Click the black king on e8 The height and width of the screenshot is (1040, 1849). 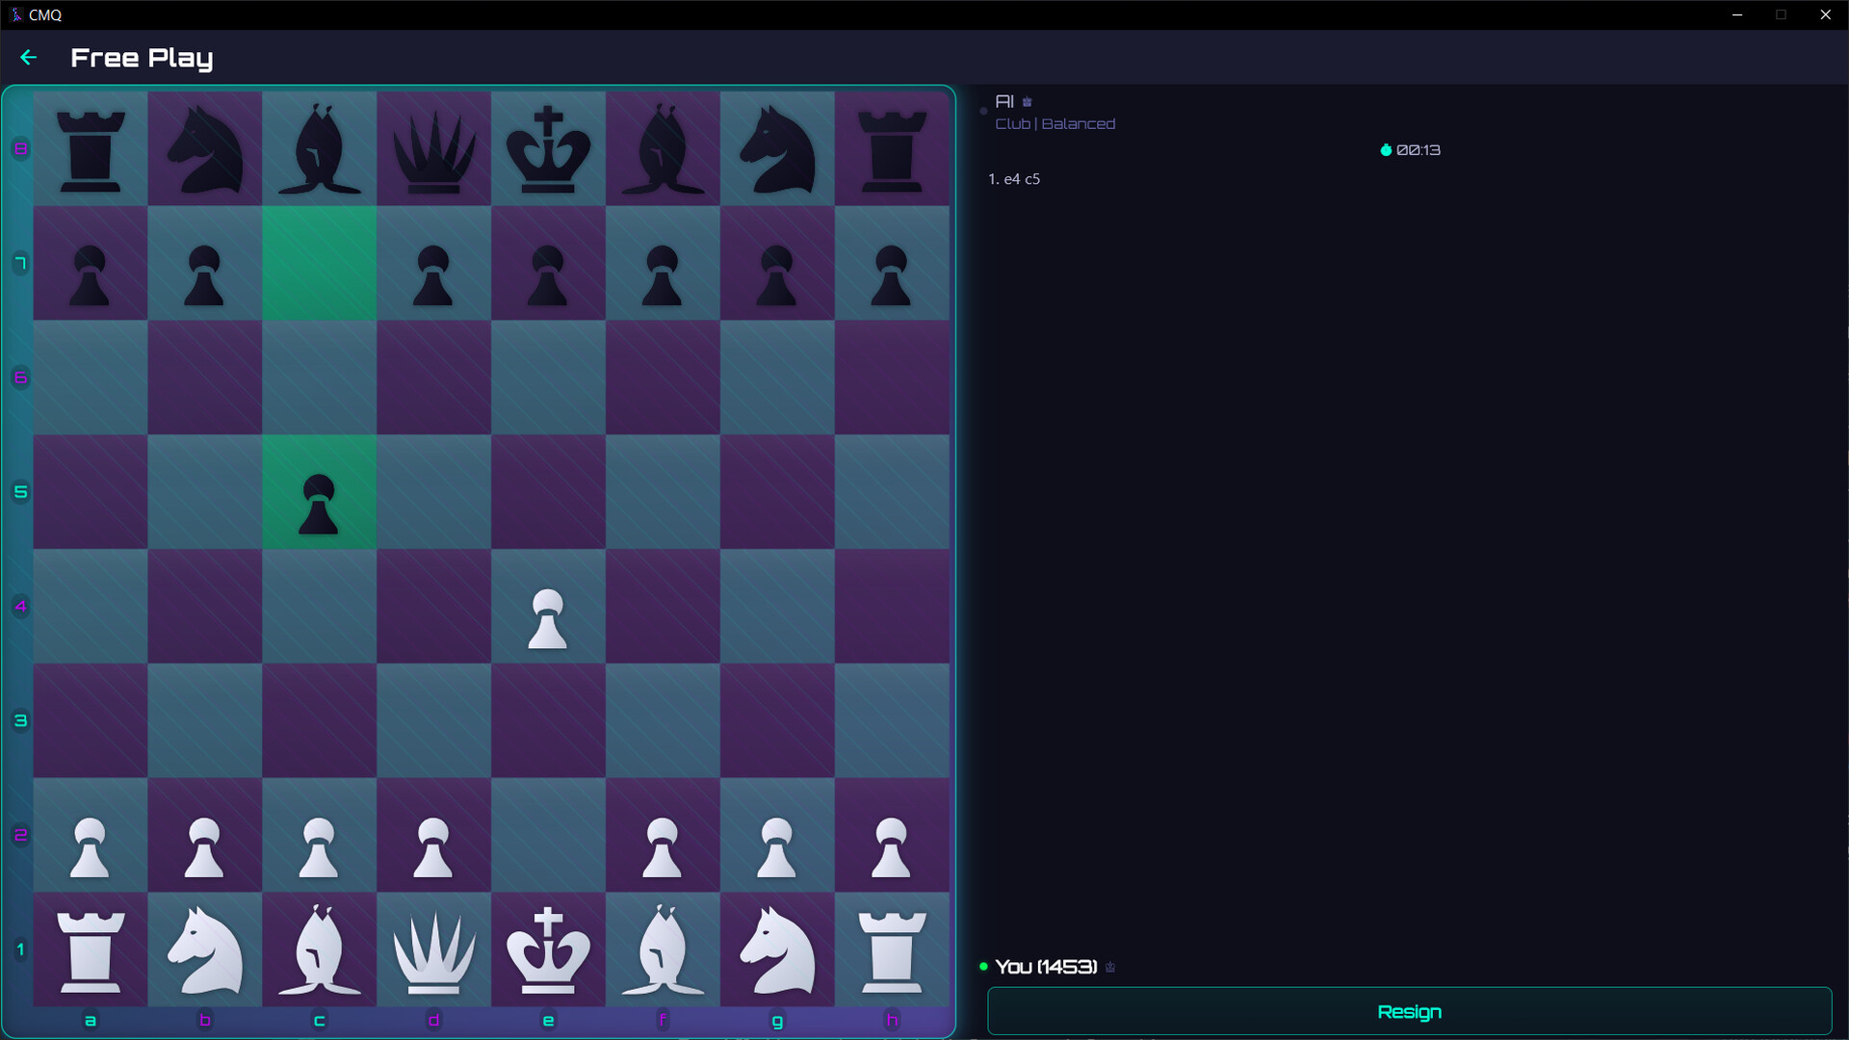(x=548, y=149)
